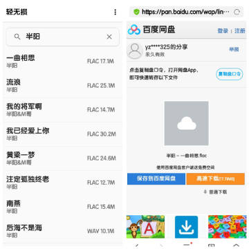This screenshot has width=249, height=249.
Task: Open song 我已经爱上你
Action: point(62,134)
